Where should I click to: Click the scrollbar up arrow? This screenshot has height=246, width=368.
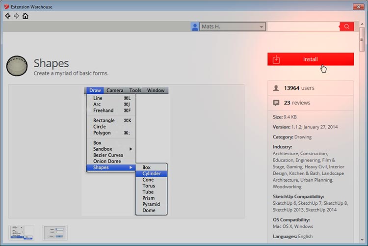point(362,24)
